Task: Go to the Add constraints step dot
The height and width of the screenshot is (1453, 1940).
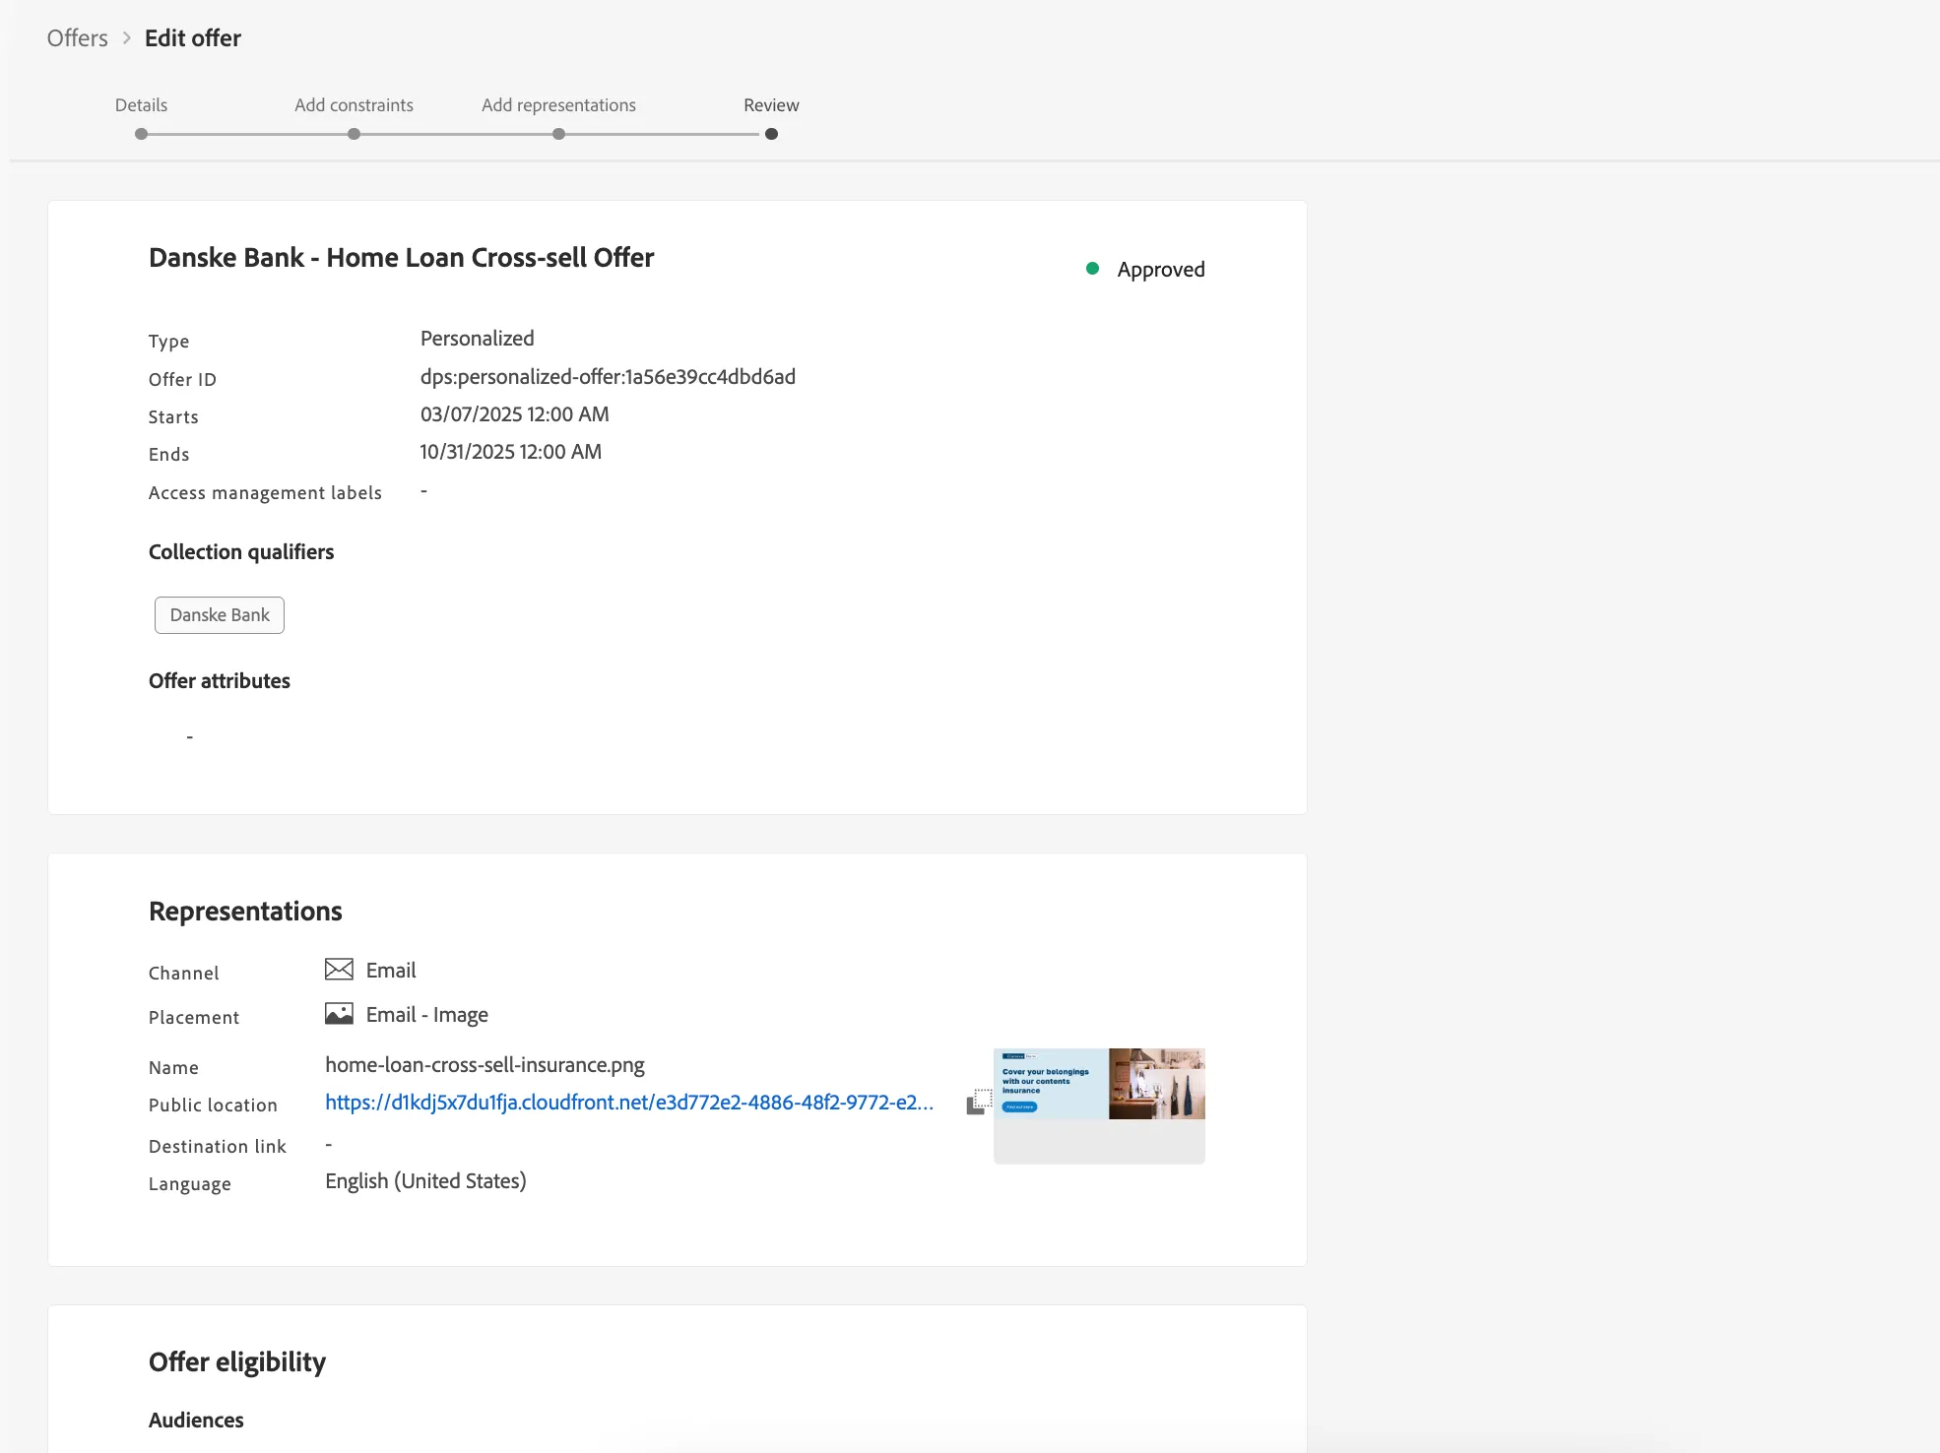Action: pos(354,134)
